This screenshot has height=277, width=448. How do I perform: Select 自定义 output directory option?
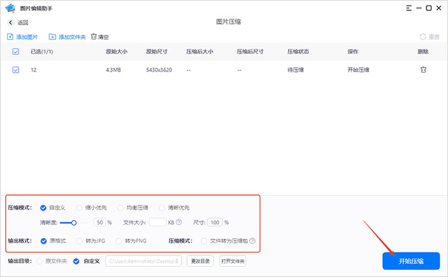pos(76,261)
